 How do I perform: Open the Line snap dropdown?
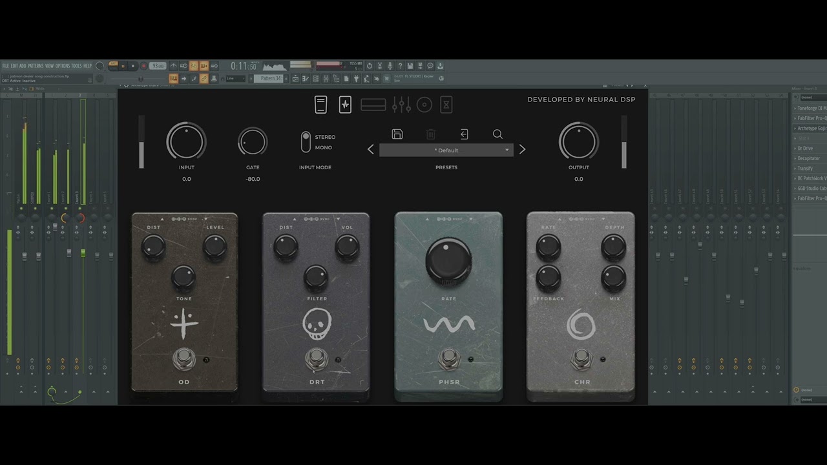[x=235, y=79]
